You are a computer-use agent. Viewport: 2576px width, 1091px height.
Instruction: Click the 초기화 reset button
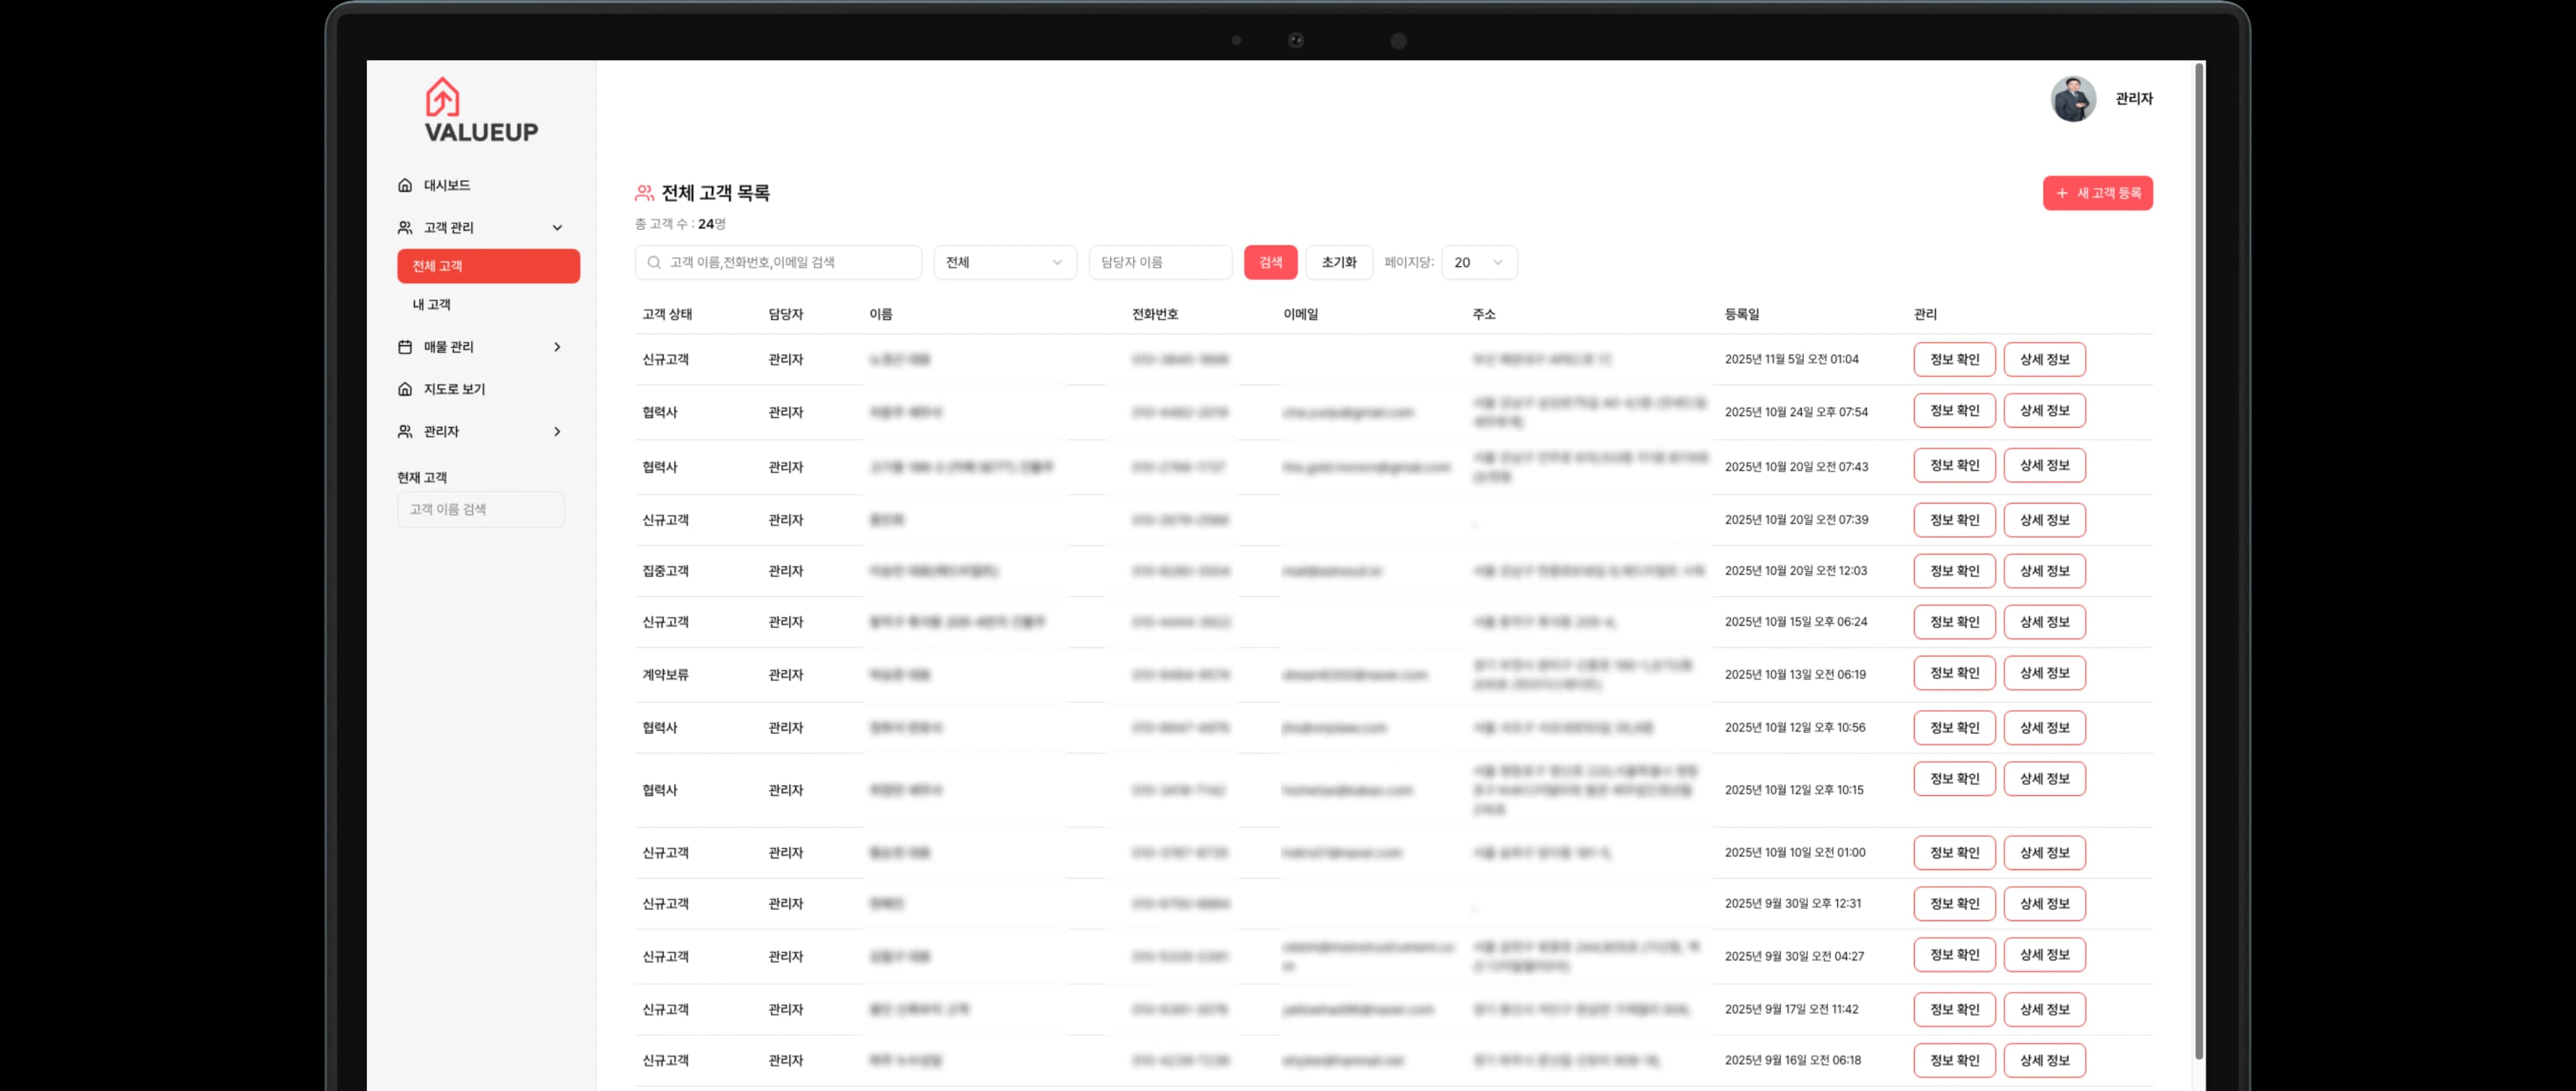pos(1338,262)
